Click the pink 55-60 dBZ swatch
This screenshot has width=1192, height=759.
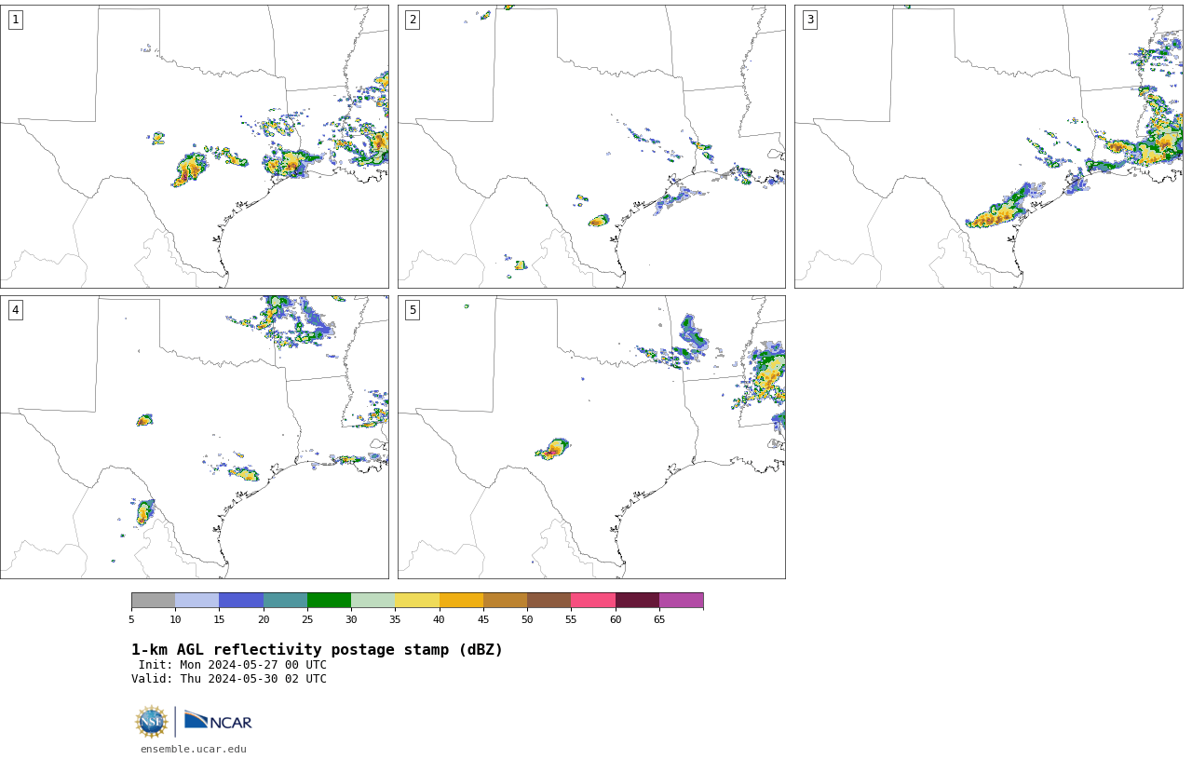(593, 600)
